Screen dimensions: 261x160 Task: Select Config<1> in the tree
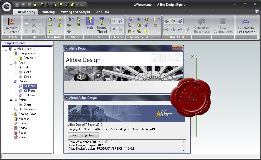30,58
